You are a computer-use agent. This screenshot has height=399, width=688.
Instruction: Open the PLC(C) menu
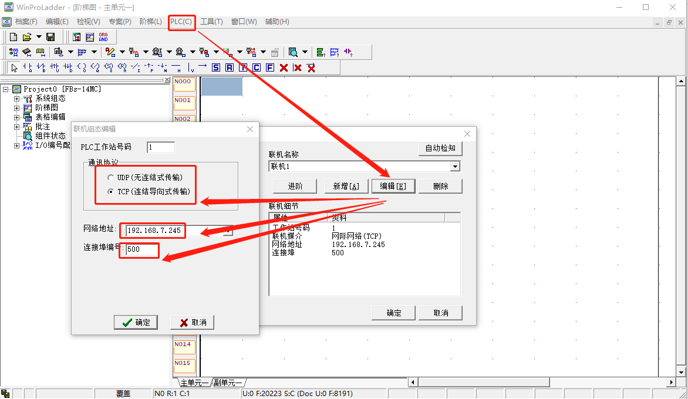[181, 22]
